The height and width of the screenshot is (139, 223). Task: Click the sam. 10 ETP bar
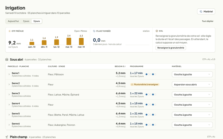[32, 43]
